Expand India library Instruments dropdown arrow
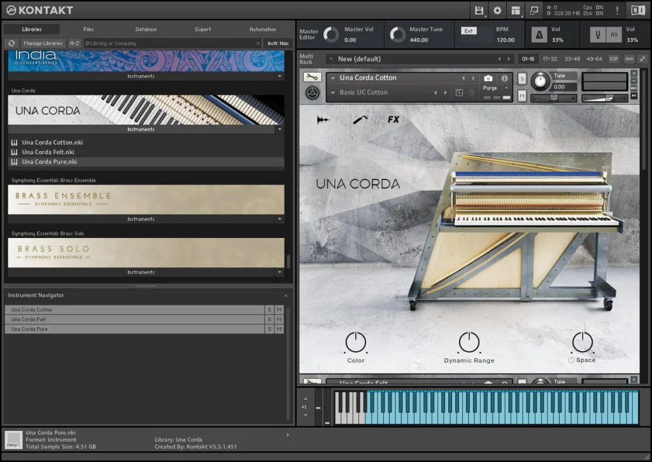The width and height of the screenshot is (652, 462). pos(280,76)
